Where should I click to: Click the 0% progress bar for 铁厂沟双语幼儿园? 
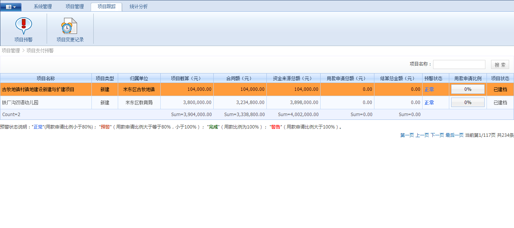pos(468,103)
